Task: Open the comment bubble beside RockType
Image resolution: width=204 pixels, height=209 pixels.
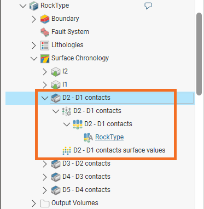Action: tap(148, 5)
